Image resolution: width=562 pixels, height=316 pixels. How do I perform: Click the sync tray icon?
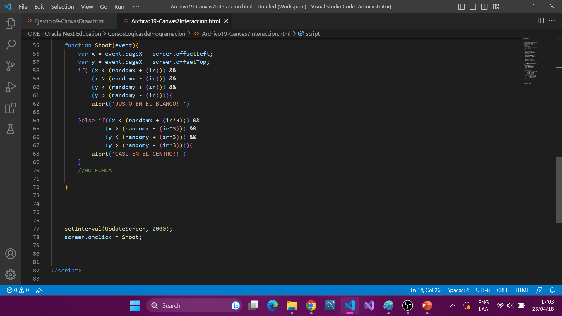click(x=467, y=306)
